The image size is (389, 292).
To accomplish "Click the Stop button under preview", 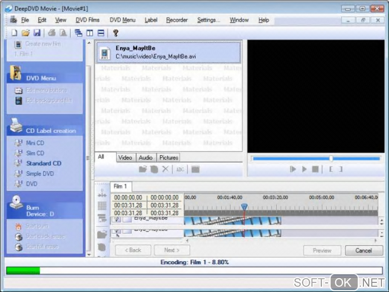I will 315,169.
